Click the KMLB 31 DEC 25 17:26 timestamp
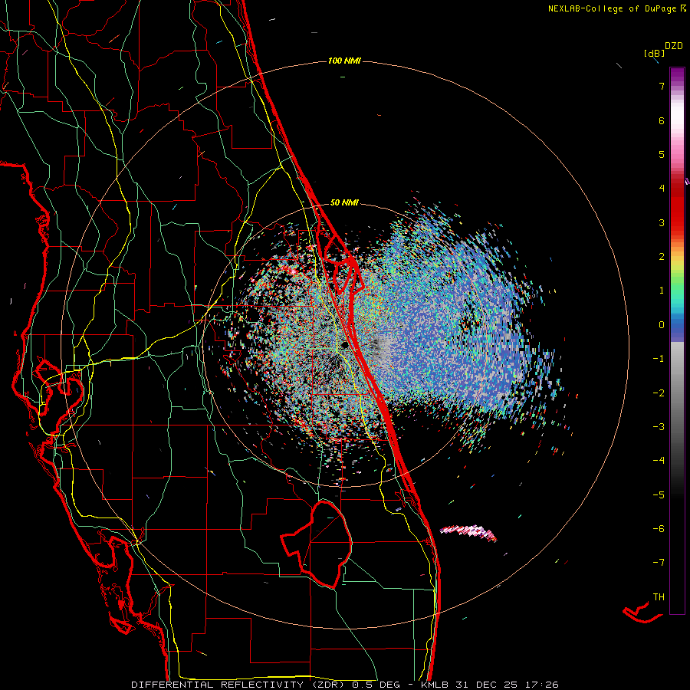The width and height of the screenshot is (690, 690). pos(490,685)
